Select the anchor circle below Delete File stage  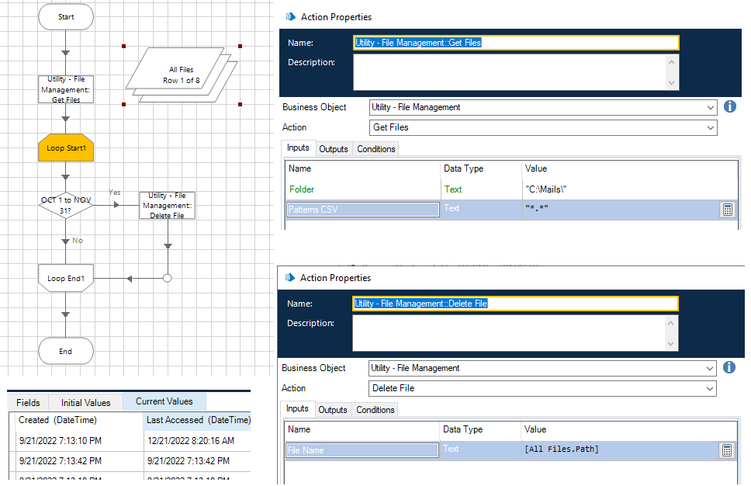point(167,278)
